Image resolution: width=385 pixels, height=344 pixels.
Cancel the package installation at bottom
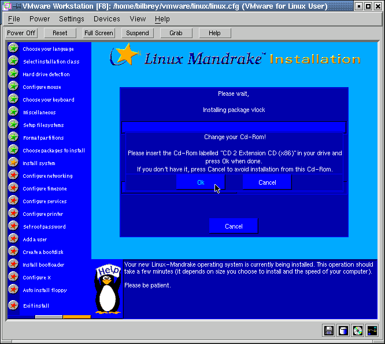click(x=234, y=226)
